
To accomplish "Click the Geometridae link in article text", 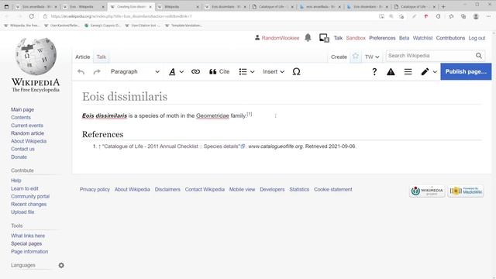I will tap(212, 115).
